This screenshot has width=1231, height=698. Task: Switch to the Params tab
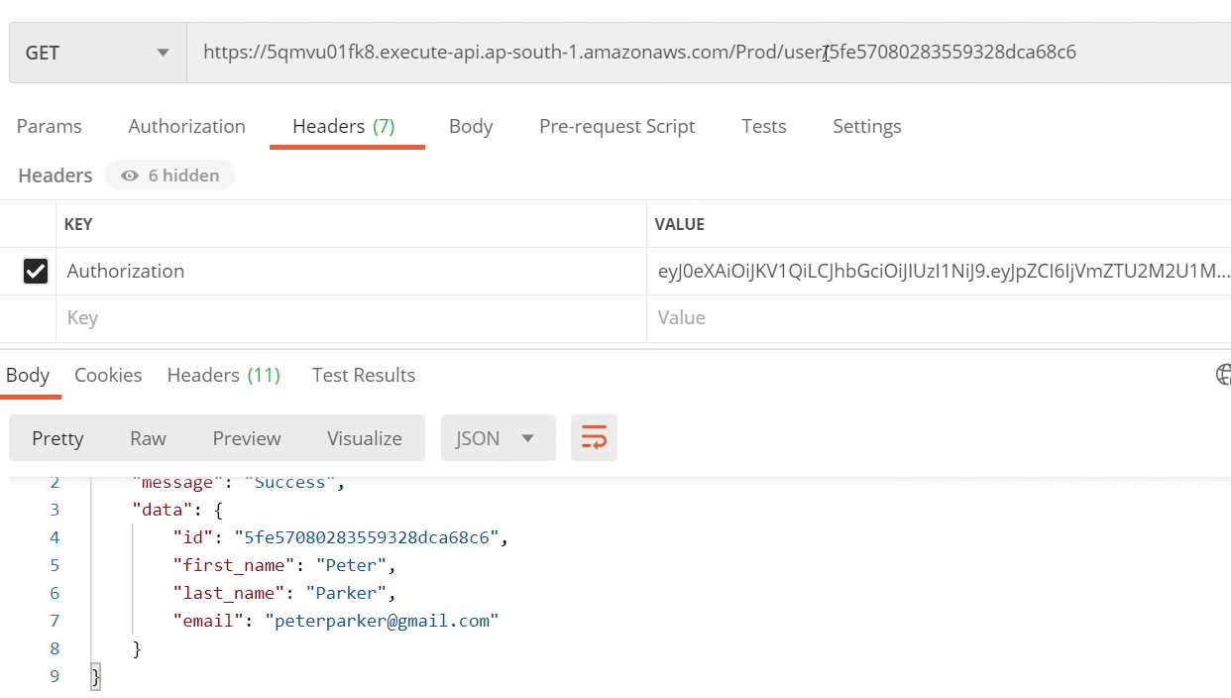(50, 126)
